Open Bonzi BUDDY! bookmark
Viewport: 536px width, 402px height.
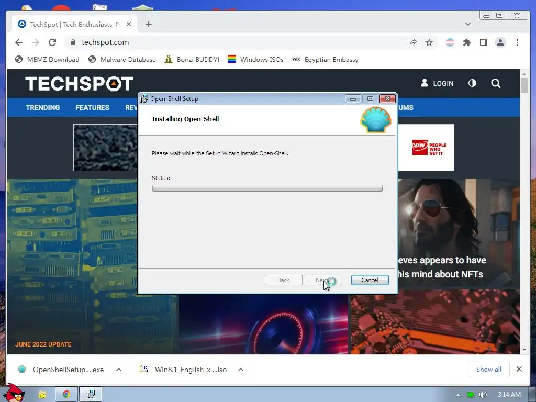coord(192,60)
